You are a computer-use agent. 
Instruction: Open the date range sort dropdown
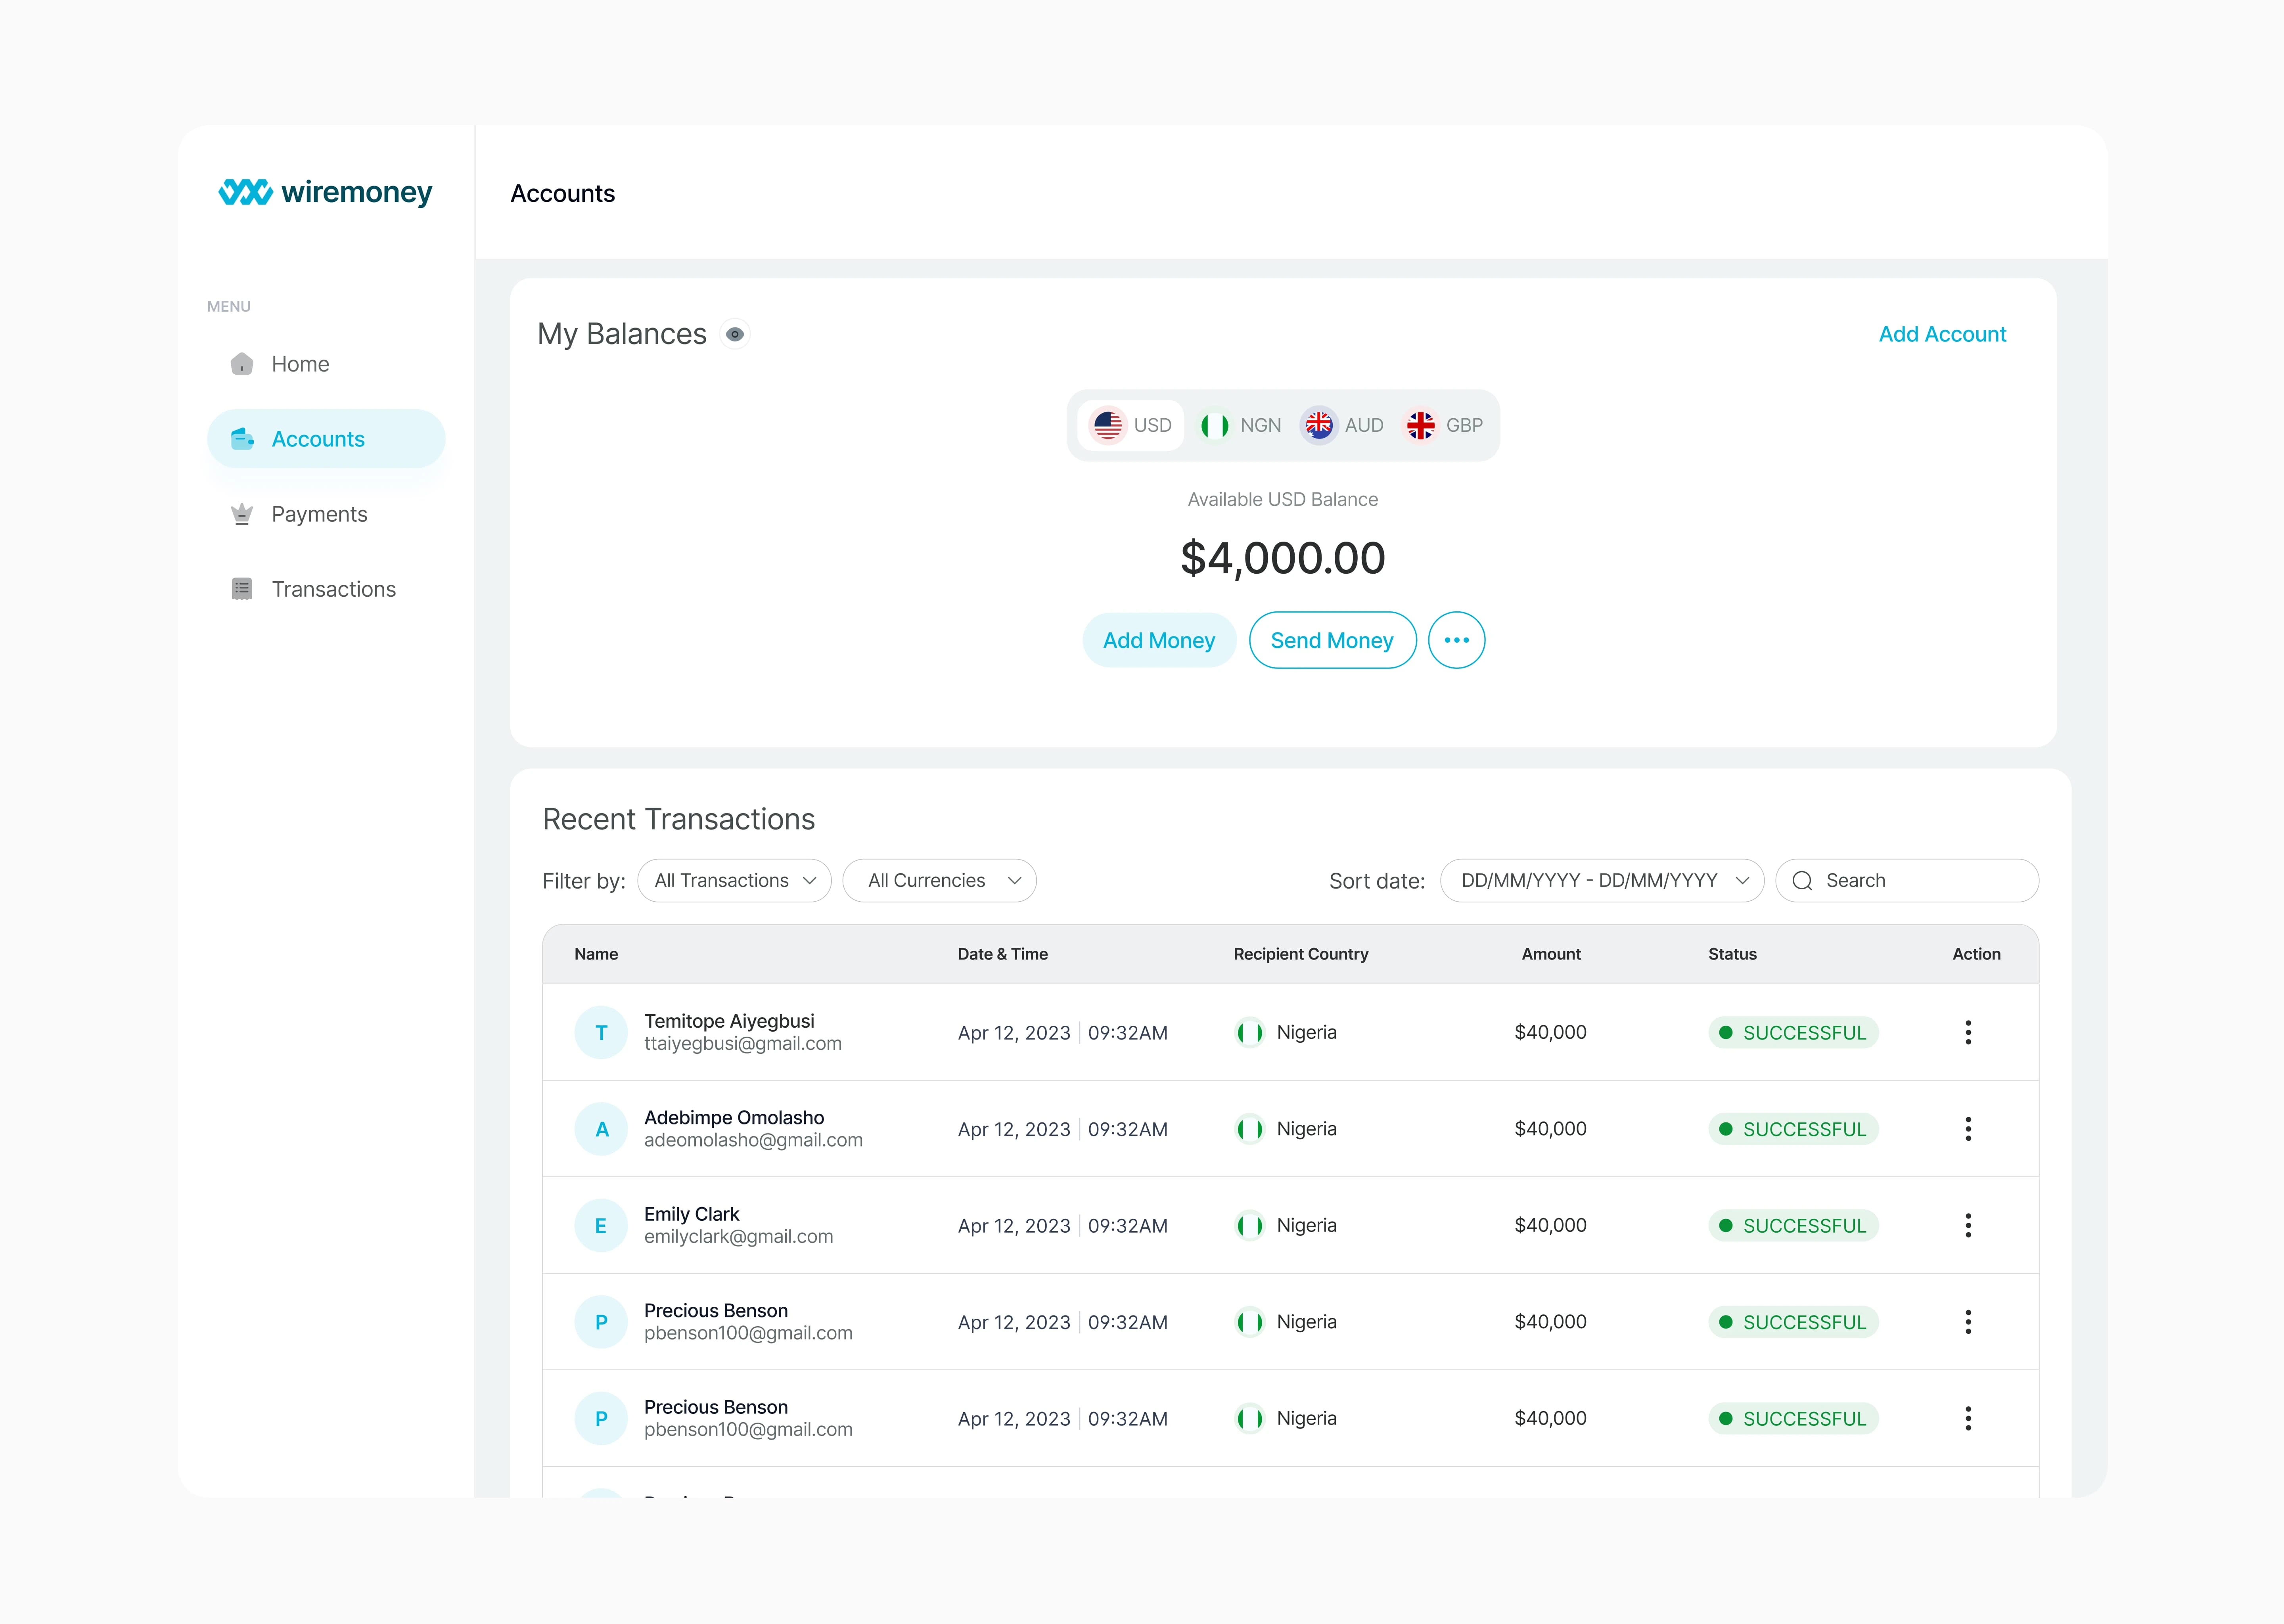[1602, 881]
